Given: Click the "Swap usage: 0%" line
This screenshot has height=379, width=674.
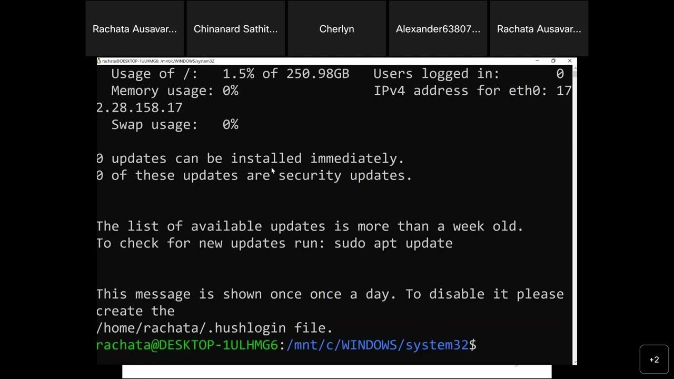Looking at the screenshot, I should point(174,125).
